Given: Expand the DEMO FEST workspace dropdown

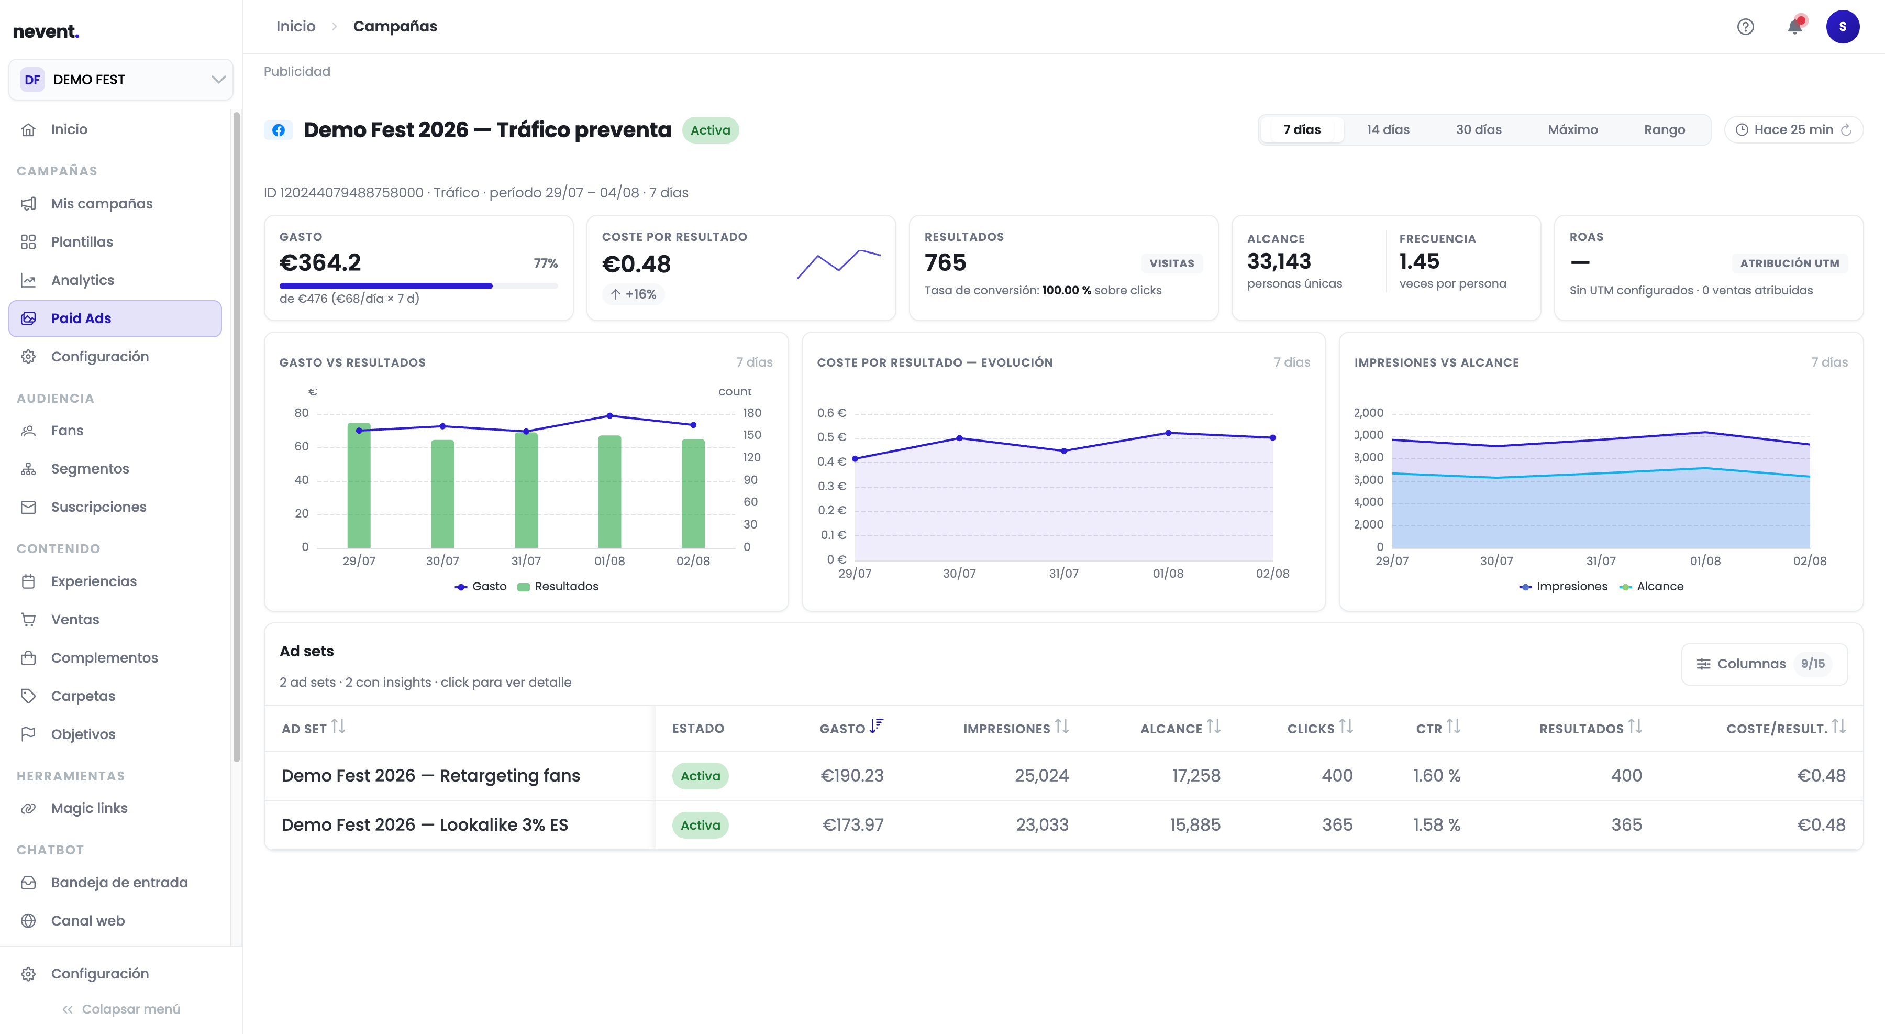Looking at the screenshot, I should click(x=121, y=80).
